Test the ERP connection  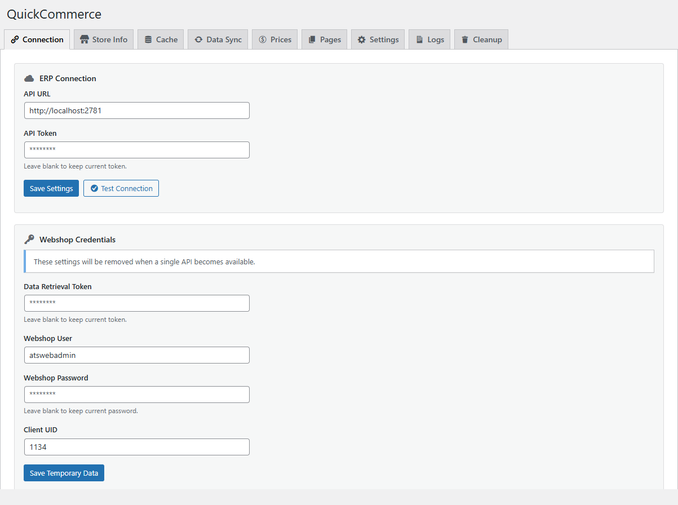coord(121,188)
